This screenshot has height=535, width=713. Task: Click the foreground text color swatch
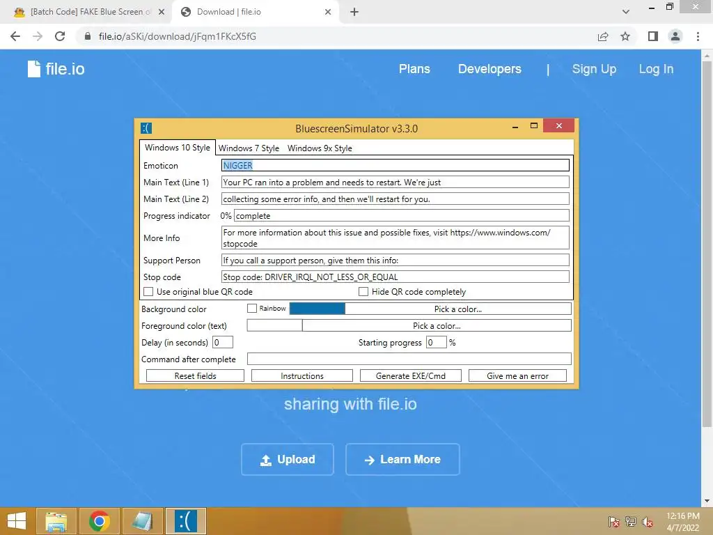(x=274, y=326)
